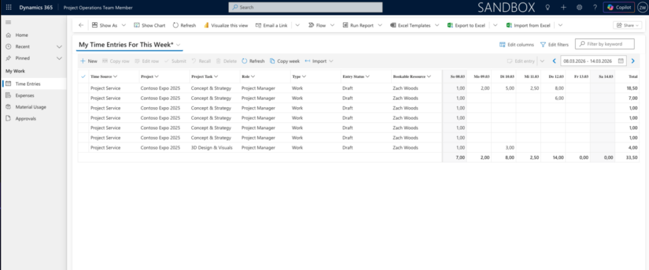Screen dimensions: 649x270
Task: Expand the Pinned section chevron
Action: [59, 58]
